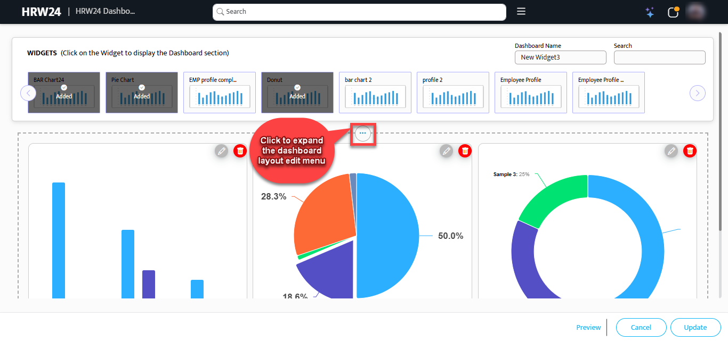This screenshot has height=341, width=728.
Task: Edit the pie chart widget with pencil
Action: 446,151
